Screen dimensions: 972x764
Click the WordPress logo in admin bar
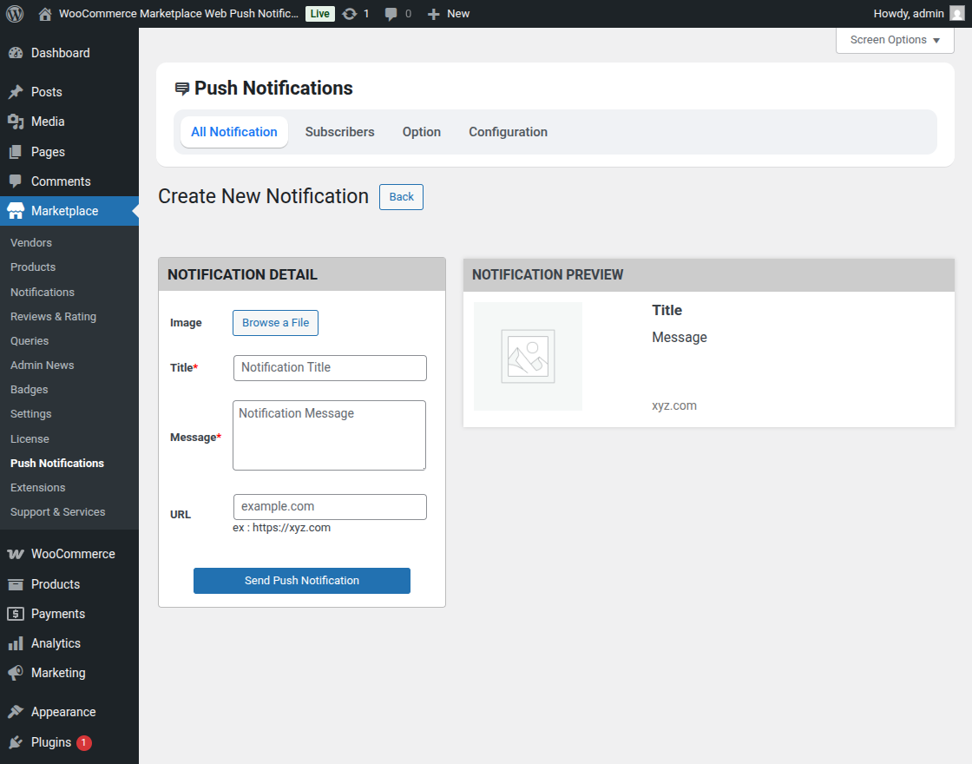pos(14,13)
